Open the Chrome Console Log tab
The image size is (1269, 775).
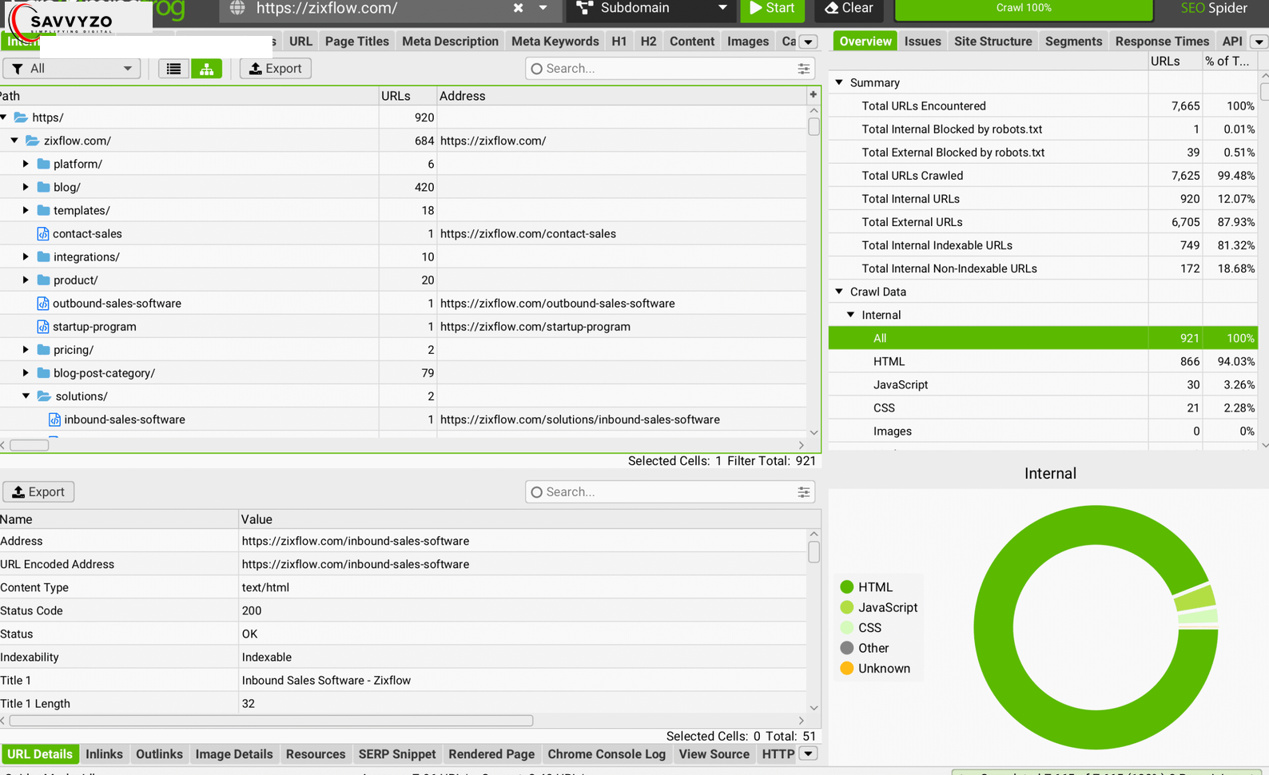pyautogui.click(x=607, y=753)
